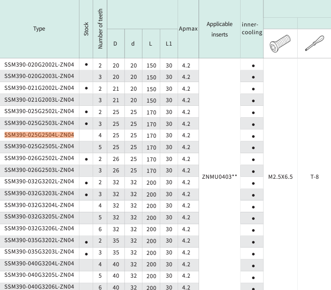Viewport: 331px width, 290px height.
Task: Click the screw icon in the header
Action: click(280, 44)
